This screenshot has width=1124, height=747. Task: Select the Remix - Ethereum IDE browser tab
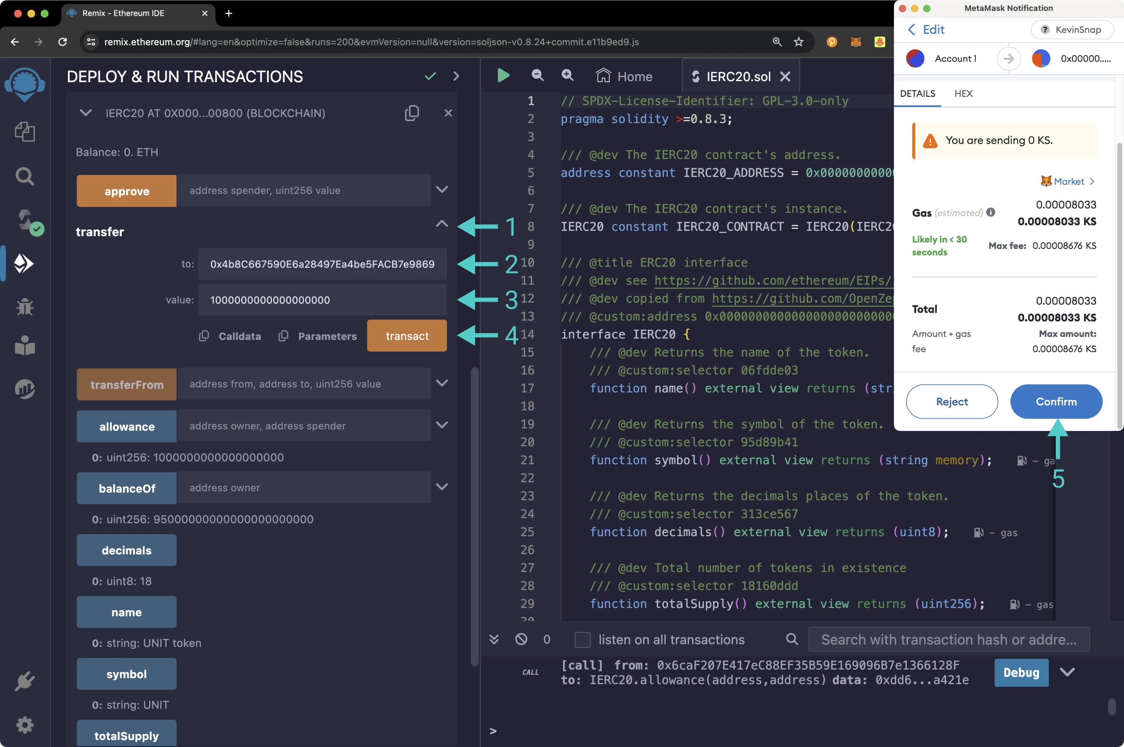point(138,13)
